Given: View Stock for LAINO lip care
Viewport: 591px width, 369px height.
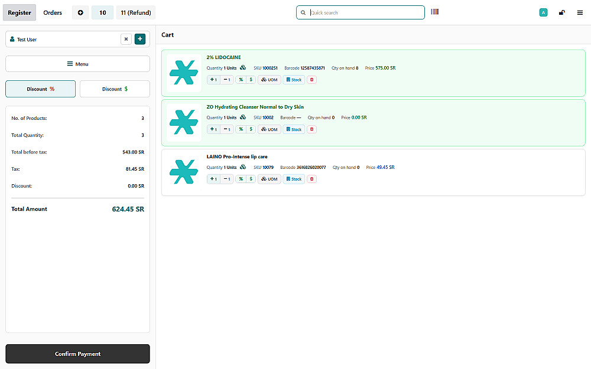Looking at the screenshot, I should (294, 179).
